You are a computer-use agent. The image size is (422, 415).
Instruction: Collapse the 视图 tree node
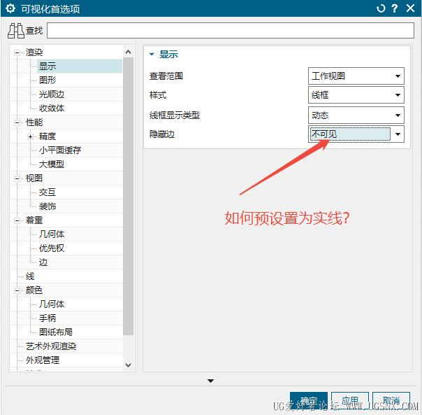coord(17,178)
